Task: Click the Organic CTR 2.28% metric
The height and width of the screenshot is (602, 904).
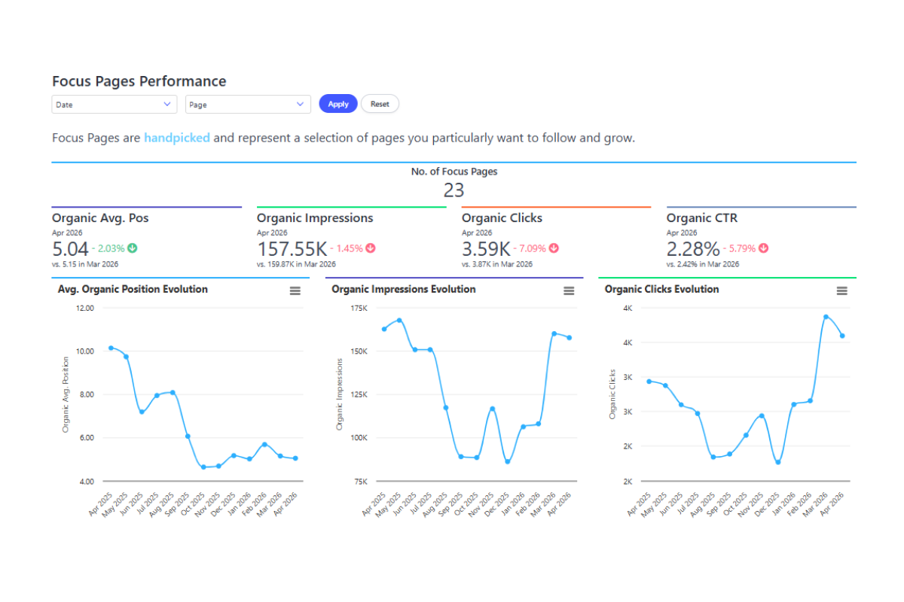Action: coord(693,248)
